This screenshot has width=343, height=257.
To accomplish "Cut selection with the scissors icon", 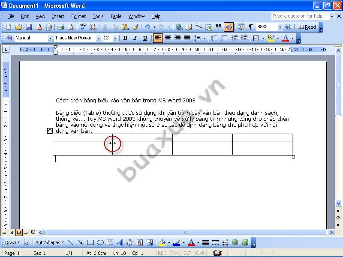I will [105, 27].
